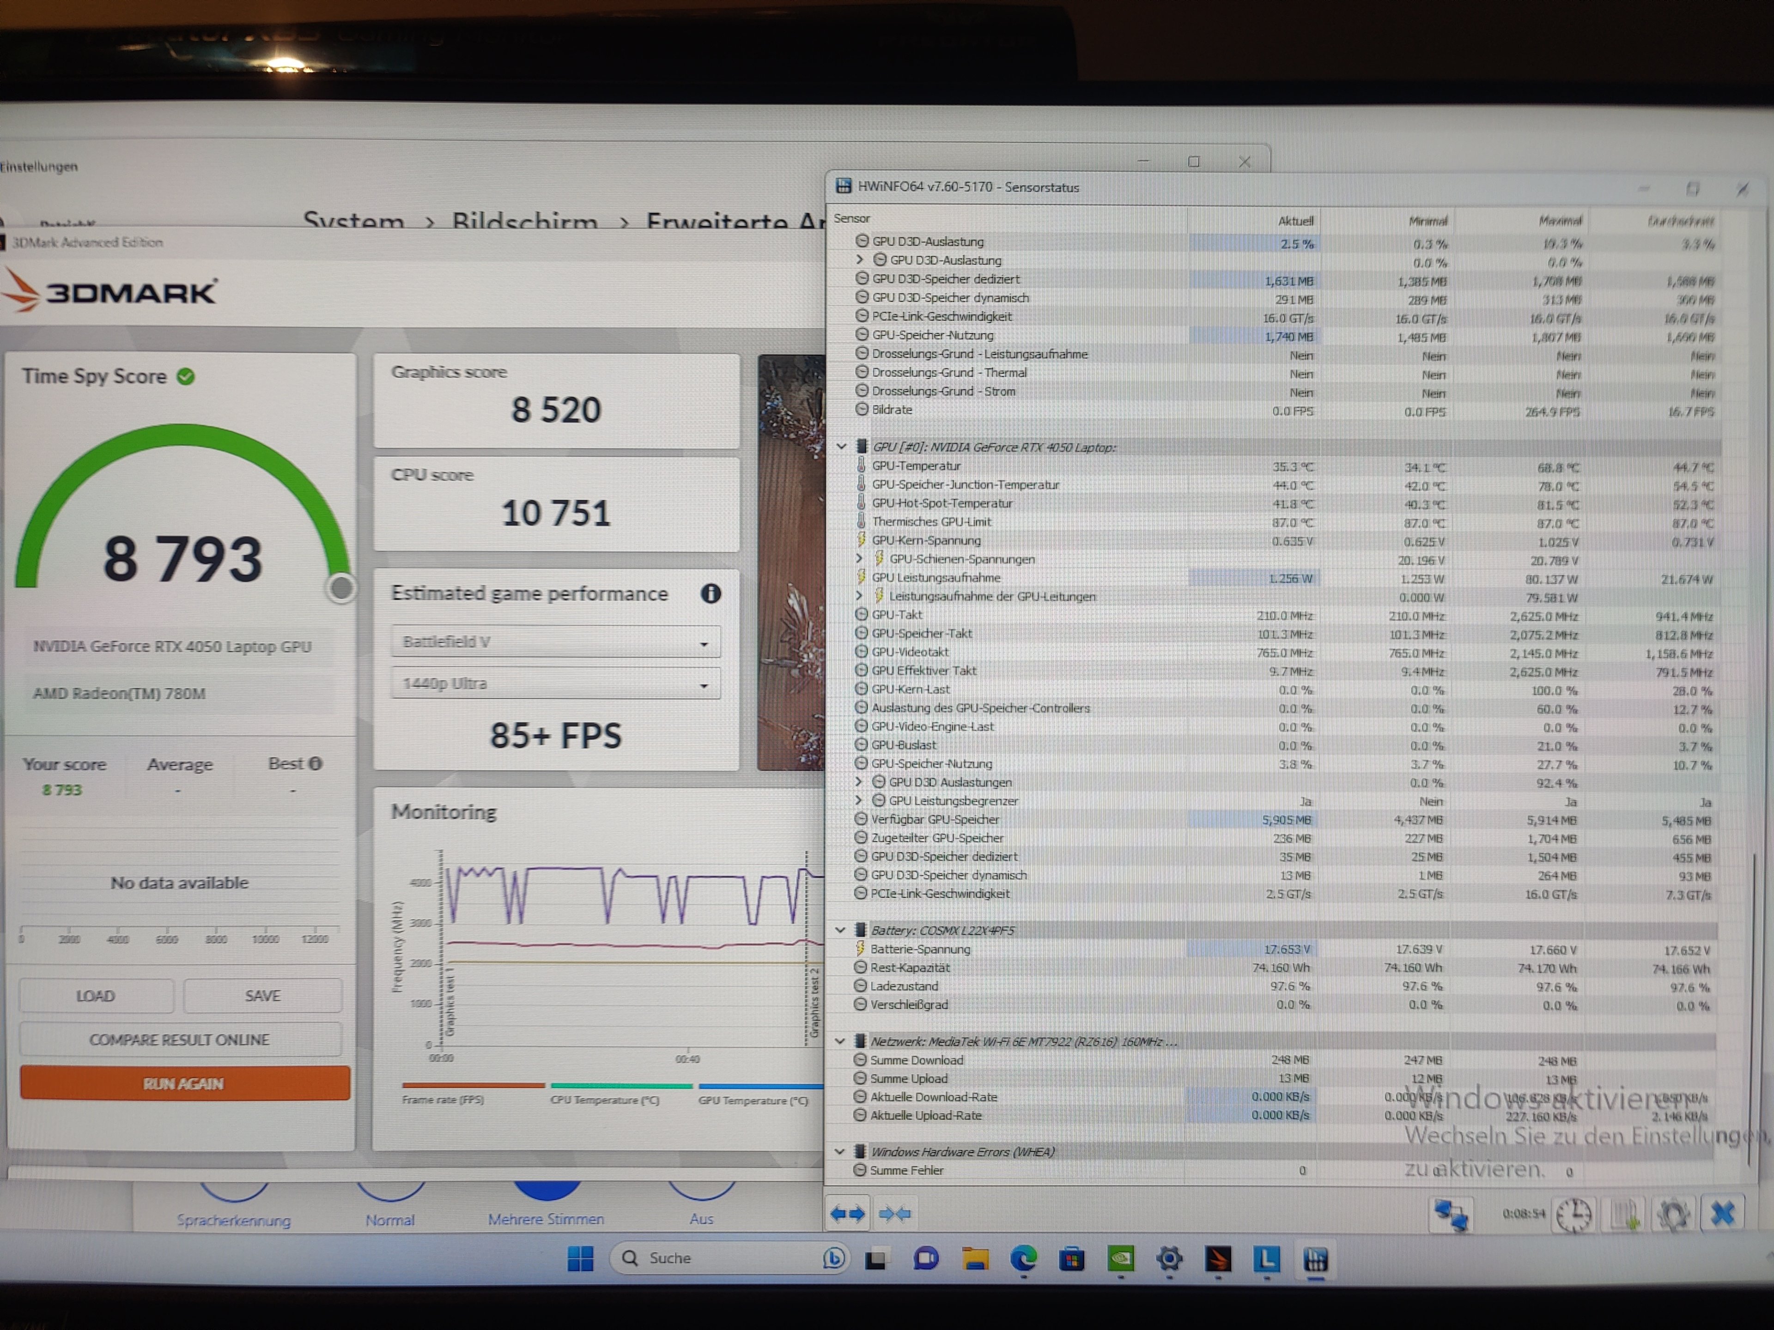Open the 1440p Ultra resolution dropdown

555,684
